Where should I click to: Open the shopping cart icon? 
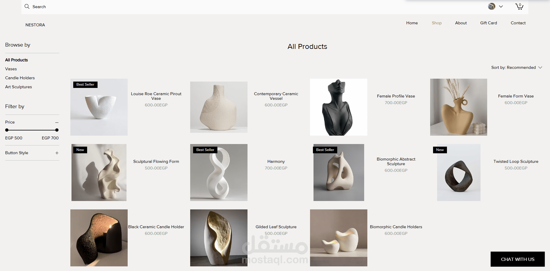[519, 6]
